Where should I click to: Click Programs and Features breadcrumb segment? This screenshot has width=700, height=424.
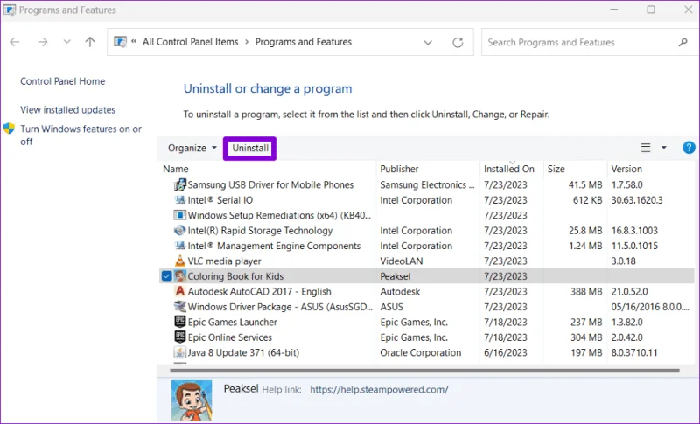(x=303, y=42)
